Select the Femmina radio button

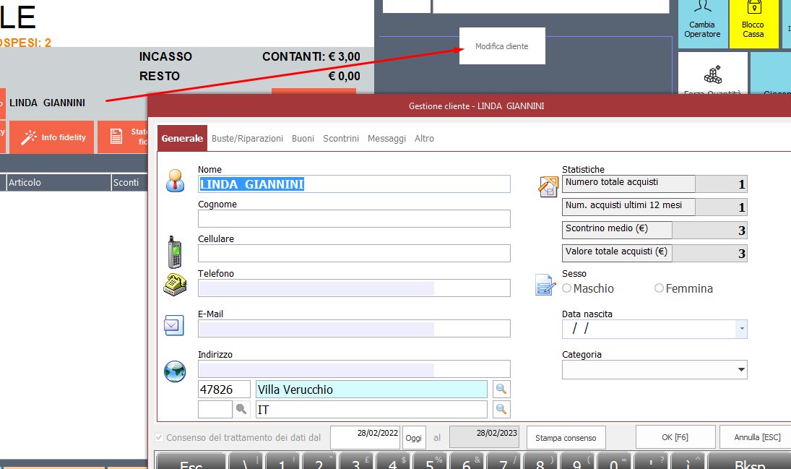click(659, 288)
